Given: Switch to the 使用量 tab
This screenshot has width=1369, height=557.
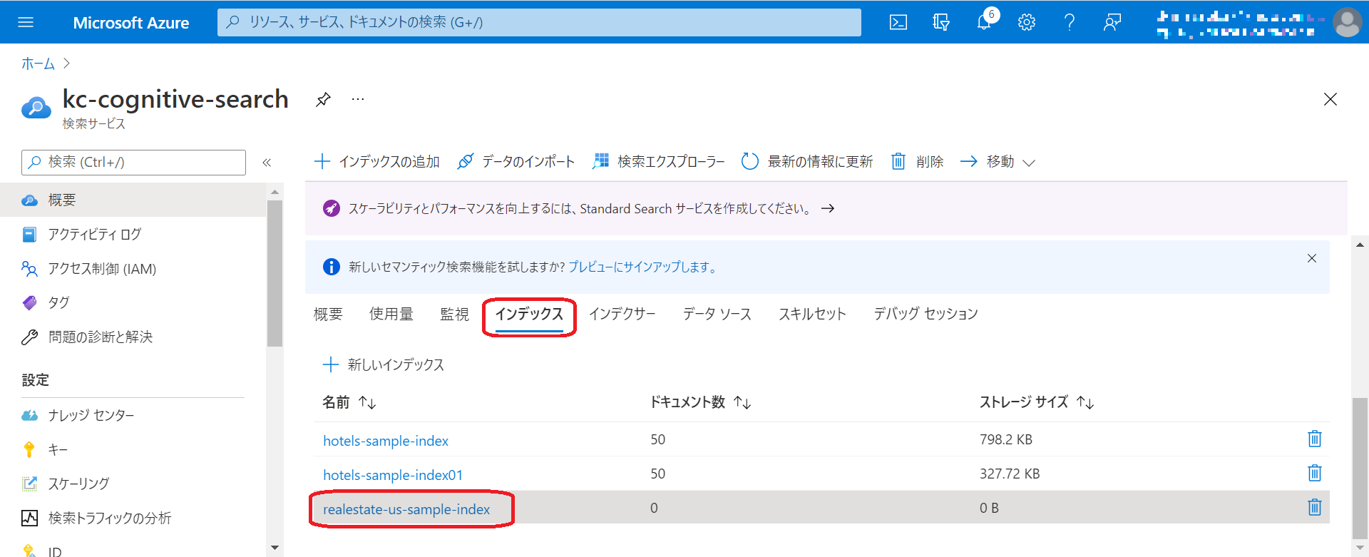Looking at the screenshot, I should pyautogui.click(x=391, y=314).
